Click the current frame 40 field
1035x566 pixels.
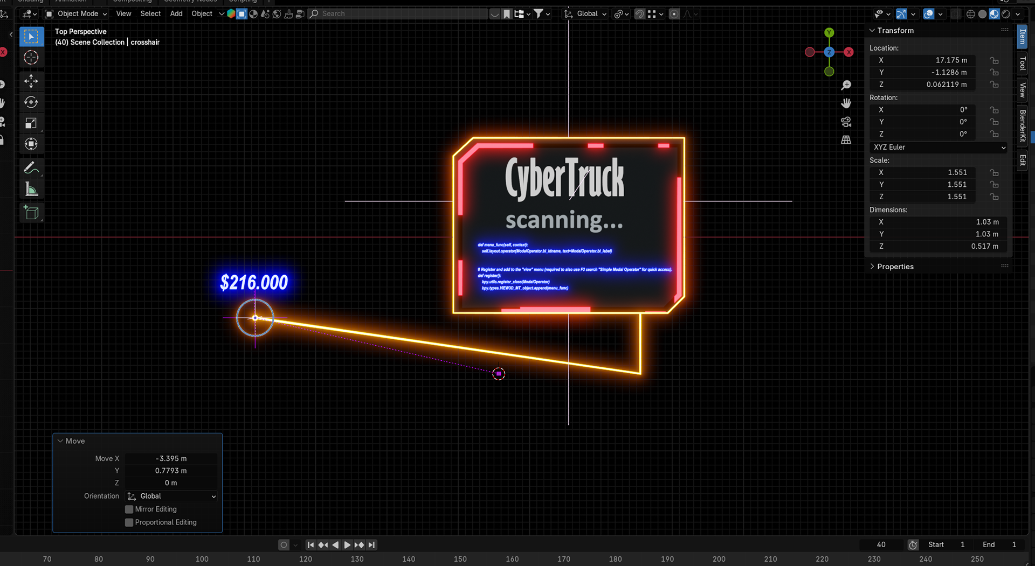coord(881,545)
